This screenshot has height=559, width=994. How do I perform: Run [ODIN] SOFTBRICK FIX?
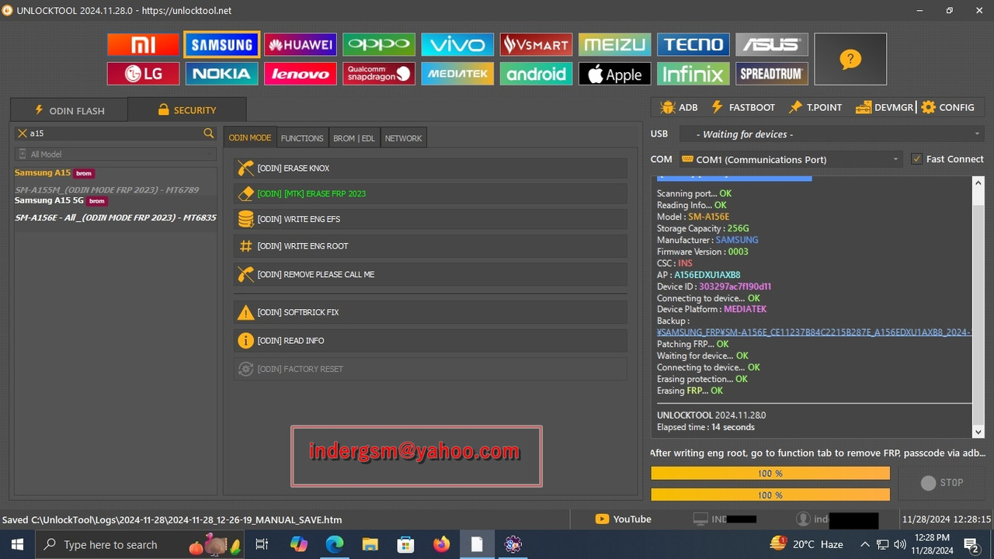430,312
